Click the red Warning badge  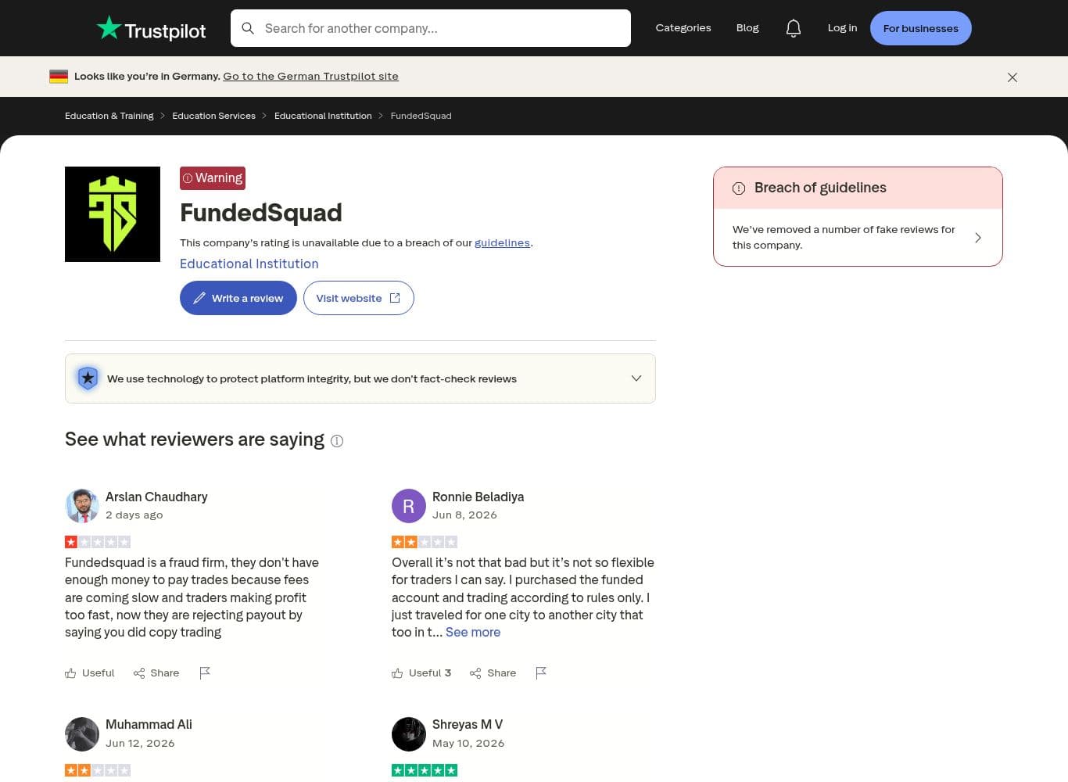[x=213, y=178]
